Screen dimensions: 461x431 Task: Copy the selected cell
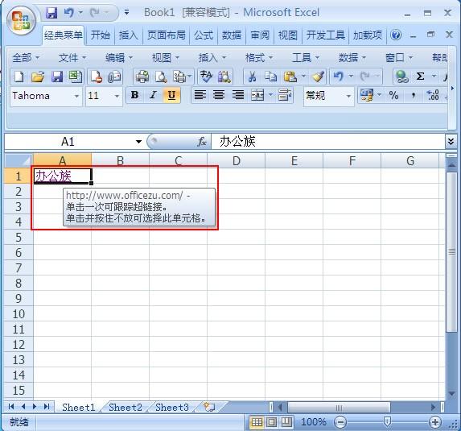pos(270,77)
